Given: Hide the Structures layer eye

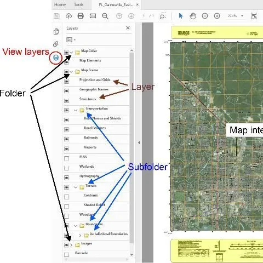Looking at the screenshot, I should [67, 101].
